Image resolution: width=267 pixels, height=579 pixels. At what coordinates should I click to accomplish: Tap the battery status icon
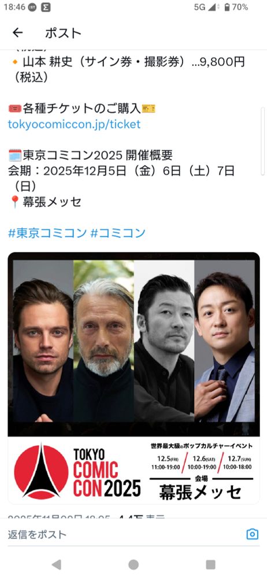(x=227, y=7)
